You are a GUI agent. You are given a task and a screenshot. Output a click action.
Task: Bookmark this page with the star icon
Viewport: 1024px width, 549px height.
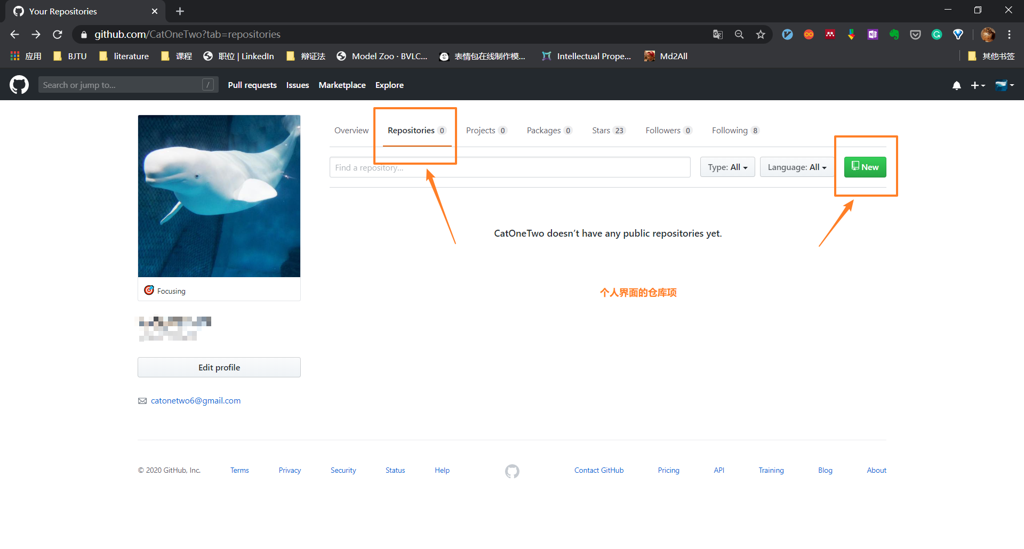[761, 34]
